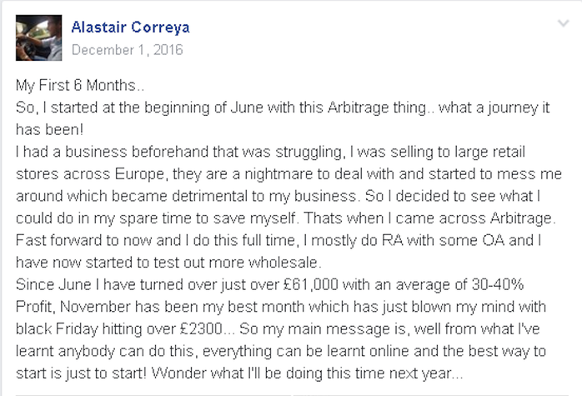
Task: Click the words "Fast forward to now"
Action: coord(83,240)
